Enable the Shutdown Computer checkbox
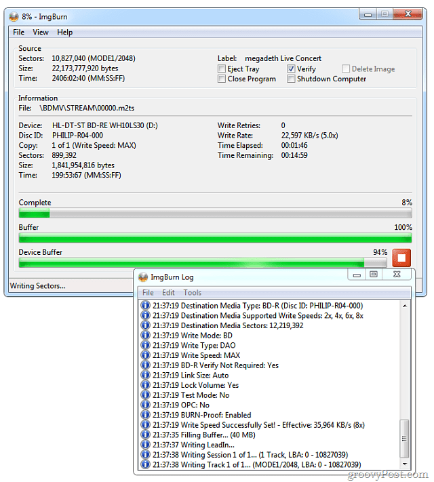Screen dimensions: 434x482 tap(291, 79)
